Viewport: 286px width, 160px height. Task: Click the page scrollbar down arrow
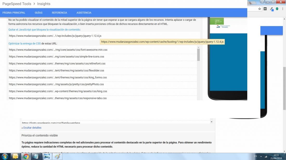point(284,151)
